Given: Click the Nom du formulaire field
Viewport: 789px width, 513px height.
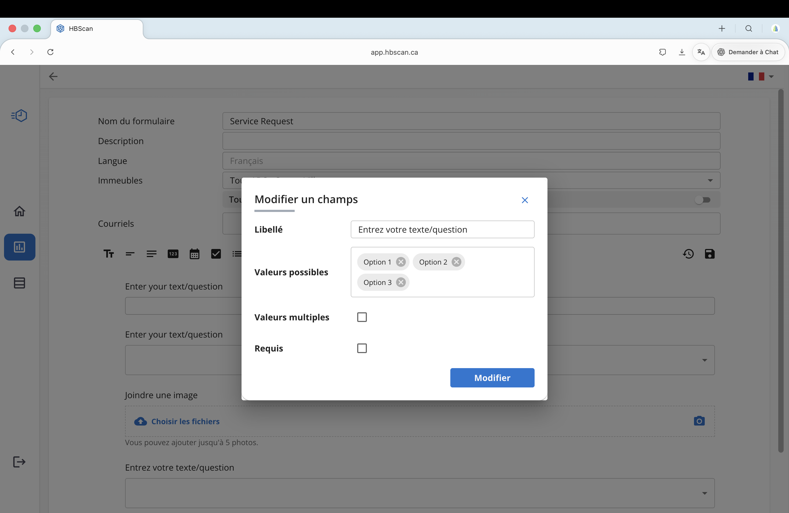Looking at the screenshot, I should click(471, 121).
